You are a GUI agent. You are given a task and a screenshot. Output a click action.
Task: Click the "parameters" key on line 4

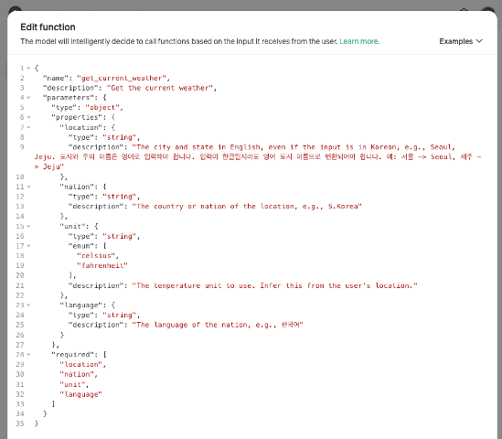coord(69,97)
